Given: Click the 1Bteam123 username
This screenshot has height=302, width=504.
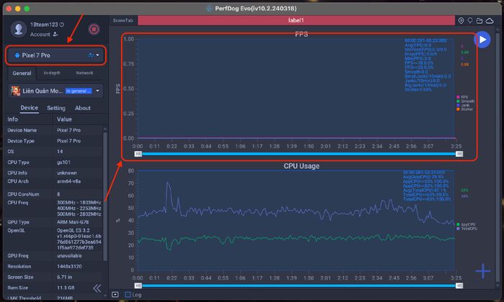Looking at the screenshot, I should tap(44, 24).
